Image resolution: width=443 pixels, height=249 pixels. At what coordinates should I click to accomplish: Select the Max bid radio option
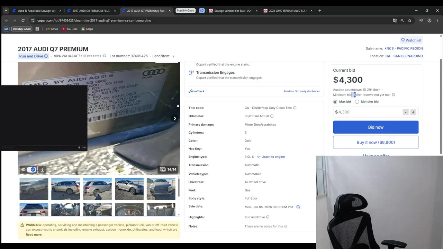tap(335, 102)
